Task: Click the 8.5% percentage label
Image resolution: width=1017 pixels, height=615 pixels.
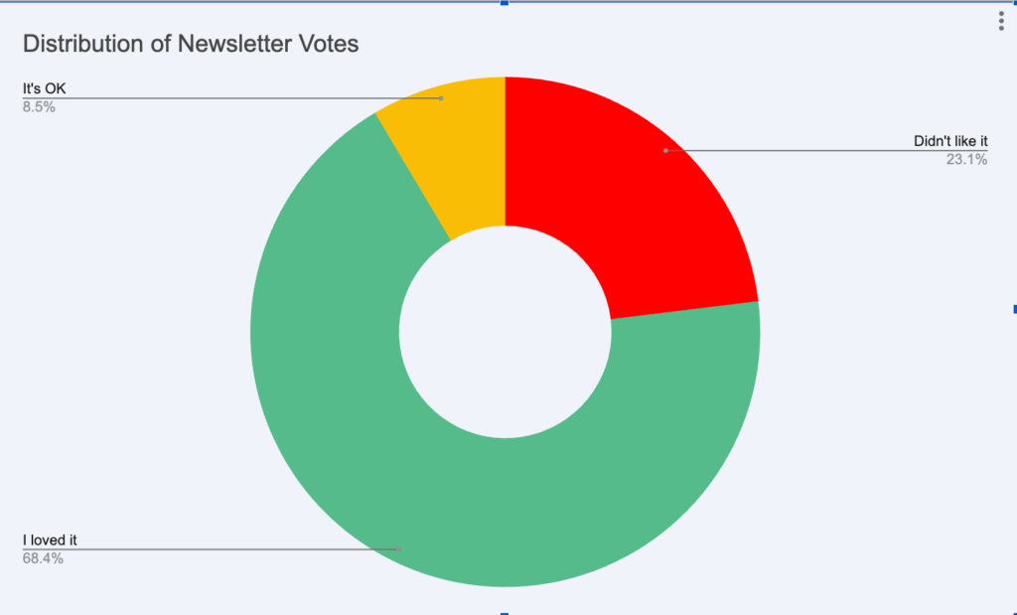Action: pyautogui.click(x=39, y=106)
